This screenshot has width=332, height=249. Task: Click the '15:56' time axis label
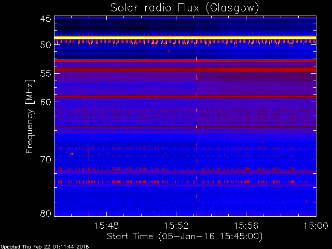click(246, 226)
